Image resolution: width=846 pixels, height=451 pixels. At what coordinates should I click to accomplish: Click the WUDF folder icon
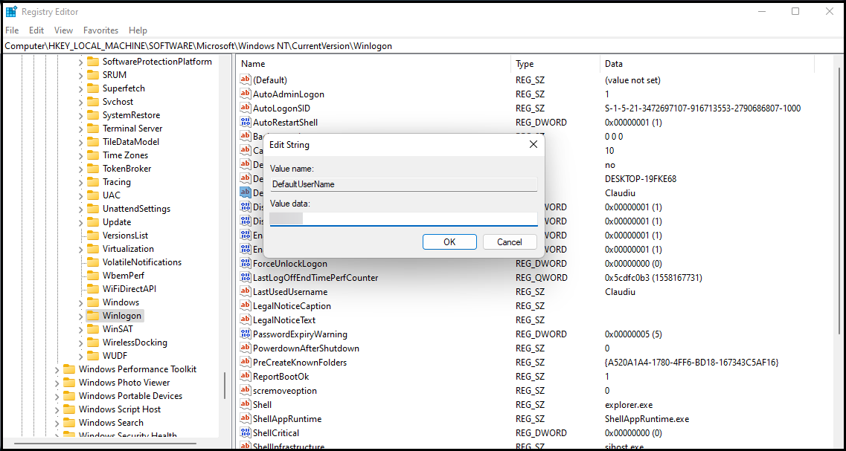[93, 356]
